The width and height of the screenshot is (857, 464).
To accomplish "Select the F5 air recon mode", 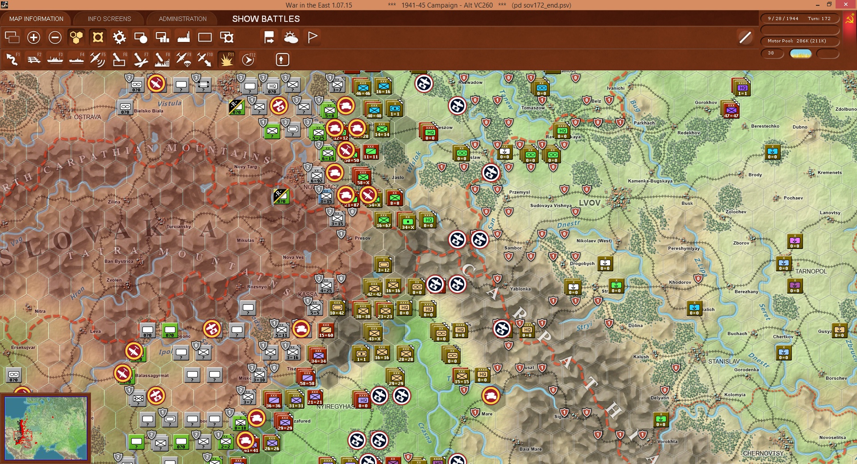I will 98,59.
